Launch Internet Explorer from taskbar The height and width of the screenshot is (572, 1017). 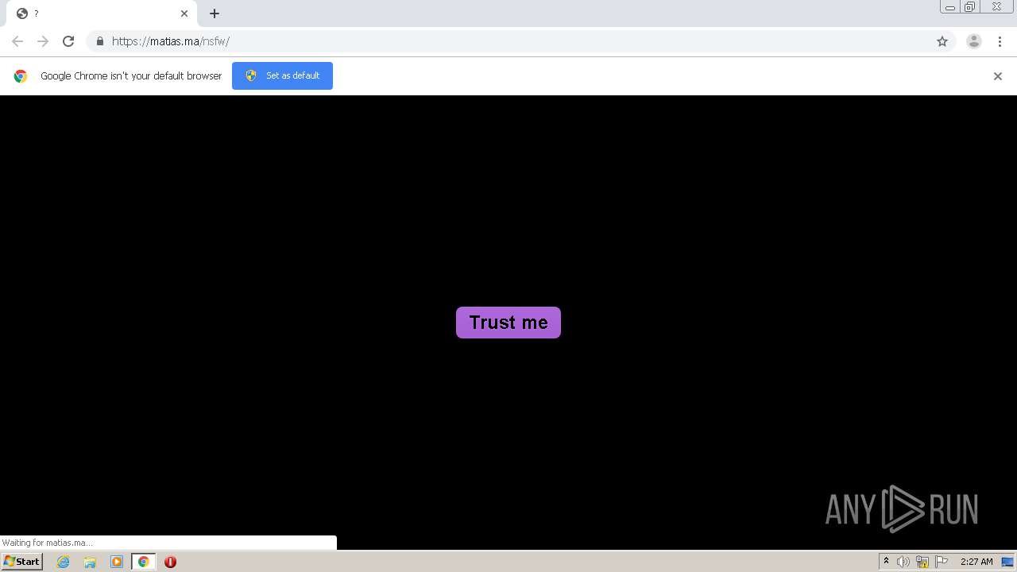(64, 562)
